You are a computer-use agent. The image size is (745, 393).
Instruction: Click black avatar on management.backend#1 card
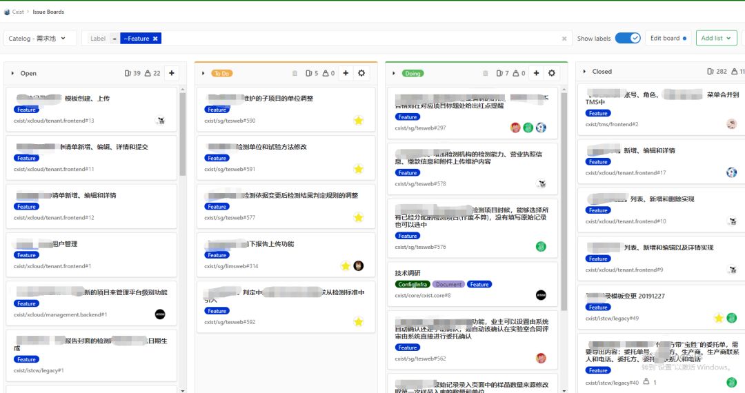tap(160, 314)
